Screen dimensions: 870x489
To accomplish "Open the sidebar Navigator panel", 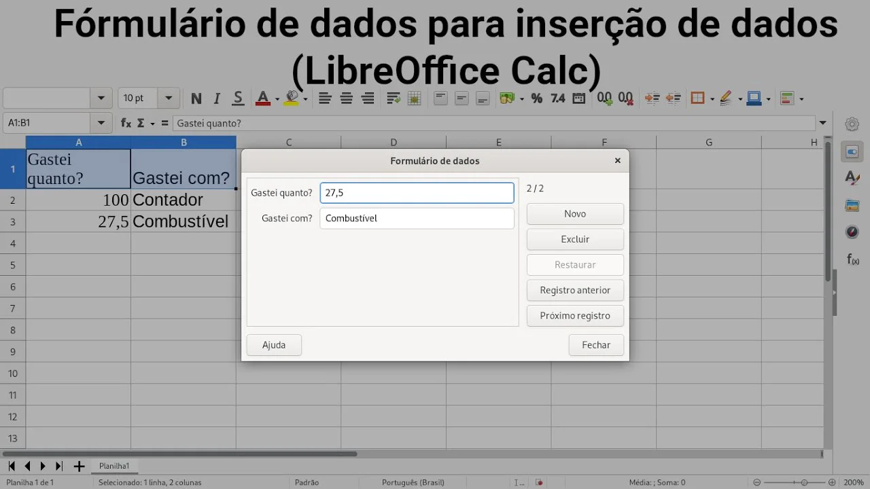I will [852, 232].
